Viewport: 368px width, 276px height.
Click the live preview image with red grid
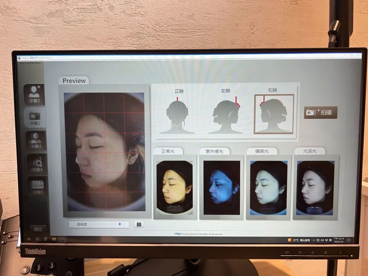tap(105, 152)
